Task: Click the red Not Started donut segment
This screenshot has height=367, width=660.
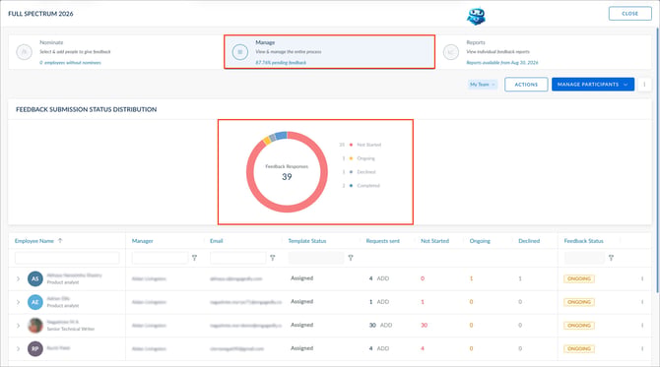Action: coord(287,208)
